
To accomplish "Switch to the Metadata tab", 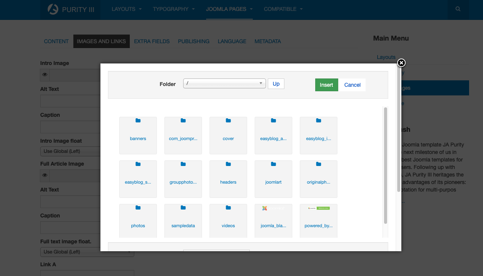I will point(267,41).
